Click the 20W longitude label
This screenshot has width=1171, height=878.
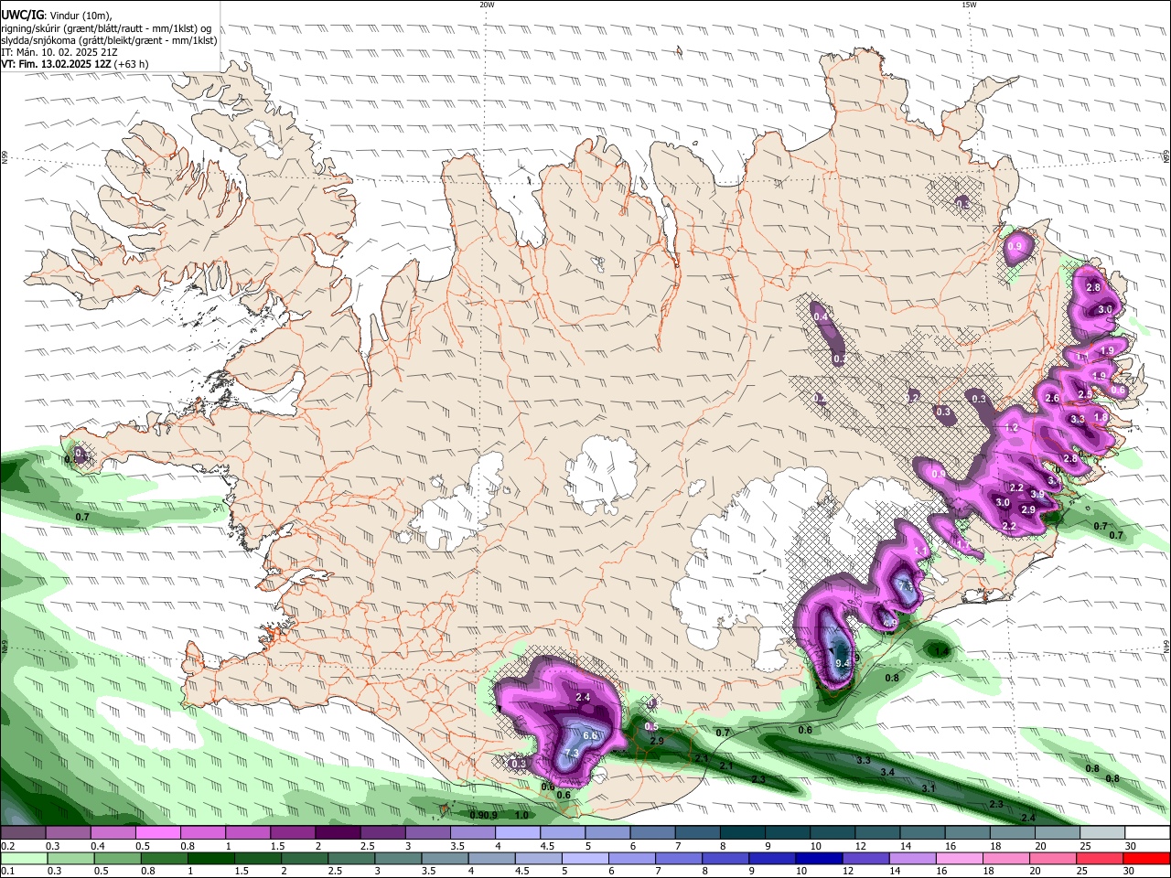click(487, 5)
